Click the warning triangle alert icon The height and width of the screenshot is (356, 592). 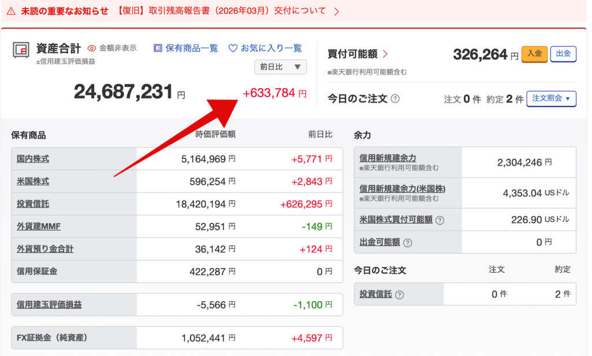(11, 11)
